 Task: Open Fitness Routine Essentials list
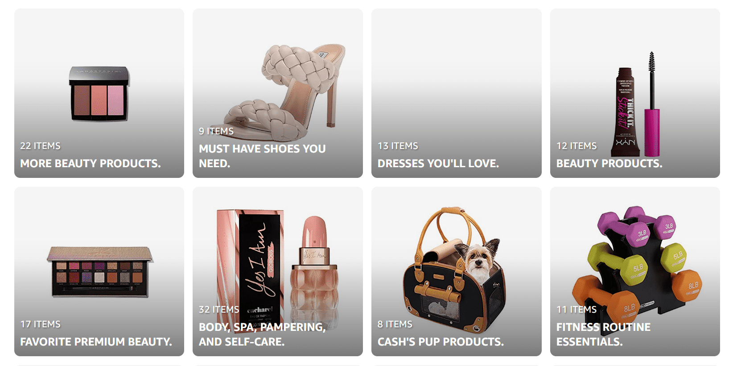(603, 334)
